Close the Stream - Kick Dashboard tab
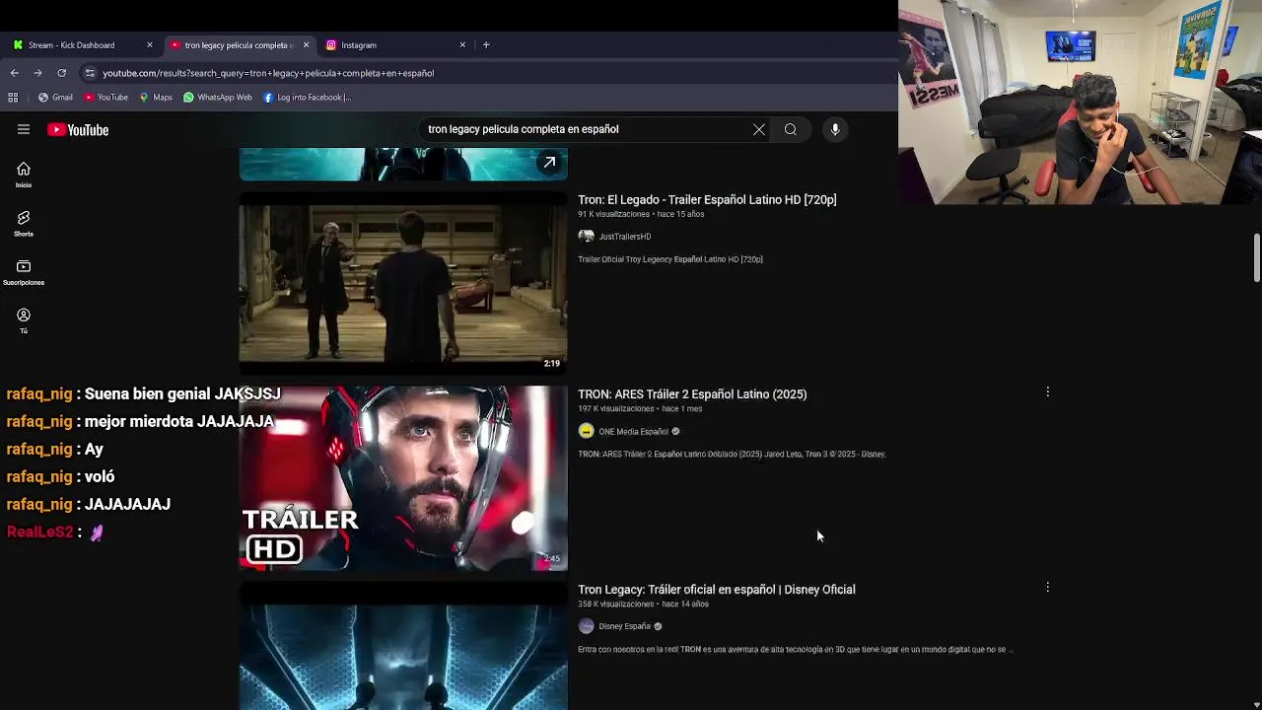 pos(150,44)
